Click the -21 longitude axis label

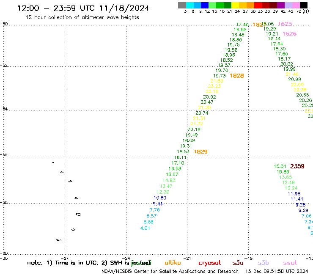pyautogui.click(x=187, y=258)
